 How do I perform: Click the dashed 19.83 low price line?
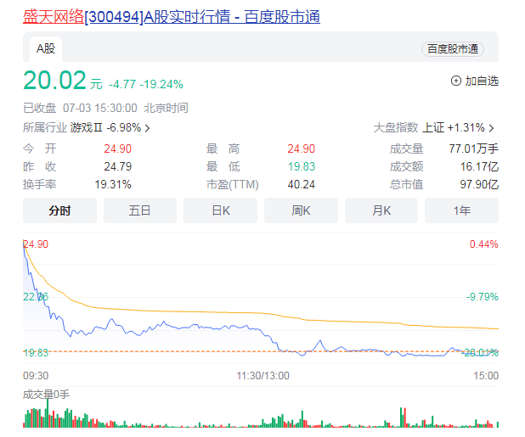tap(212, 351)
